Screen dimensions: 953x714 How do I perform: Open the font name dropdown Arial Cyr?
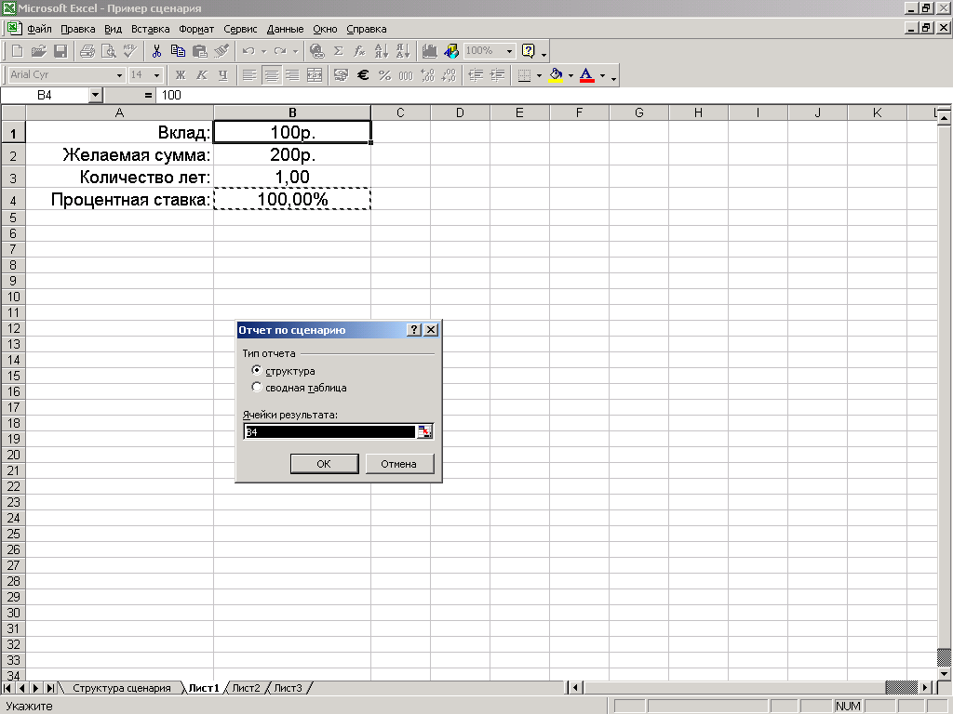pyautogui.click(x=119, y=74)
